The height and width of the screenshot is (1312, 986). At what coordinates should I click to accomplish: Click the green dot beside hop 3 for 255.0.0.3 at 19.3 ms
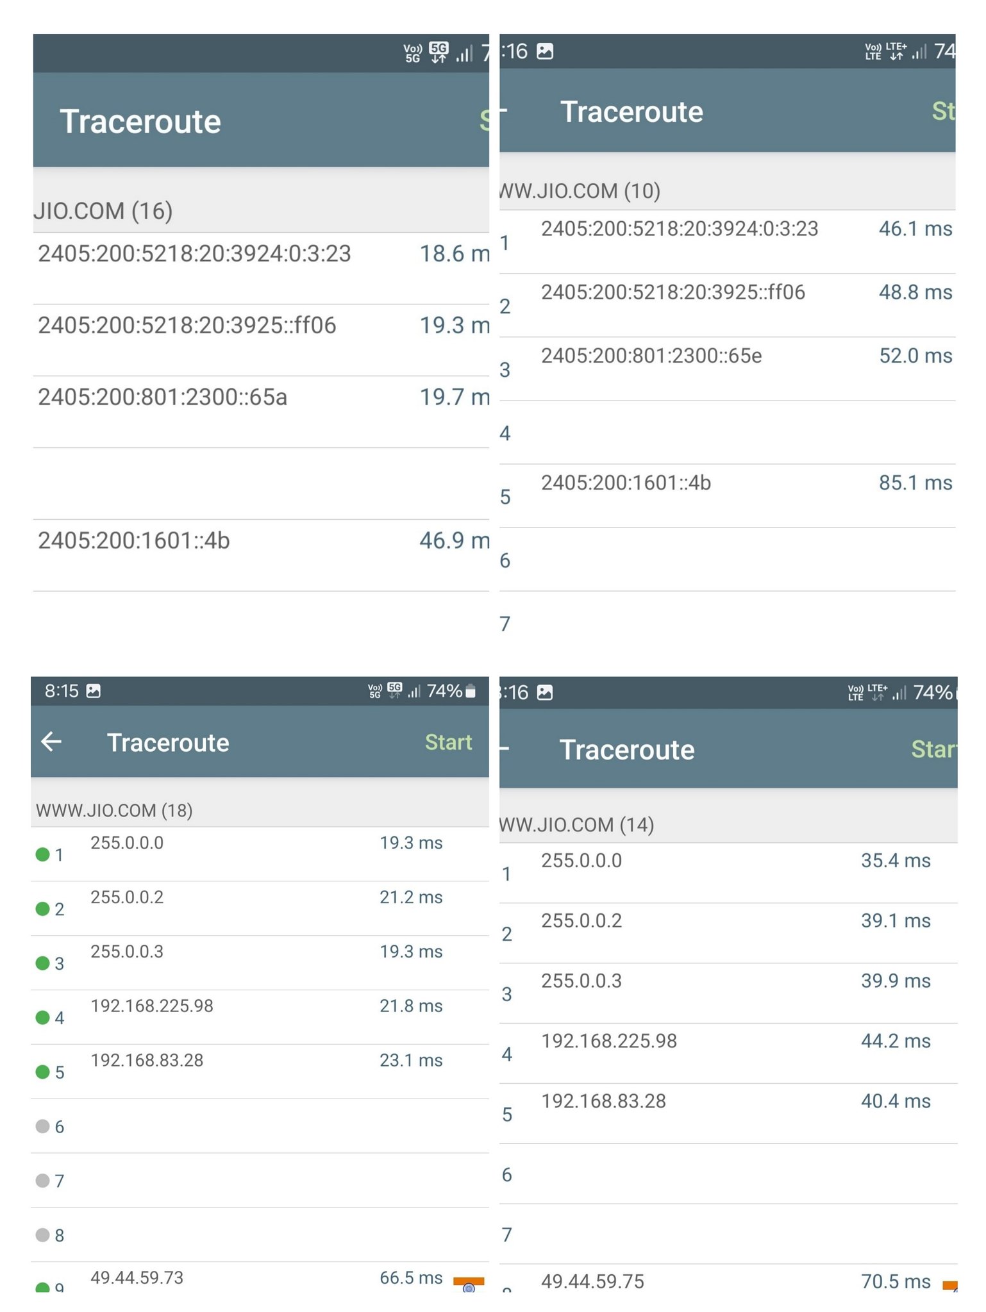pyautogui.click(x=43, y=963)
